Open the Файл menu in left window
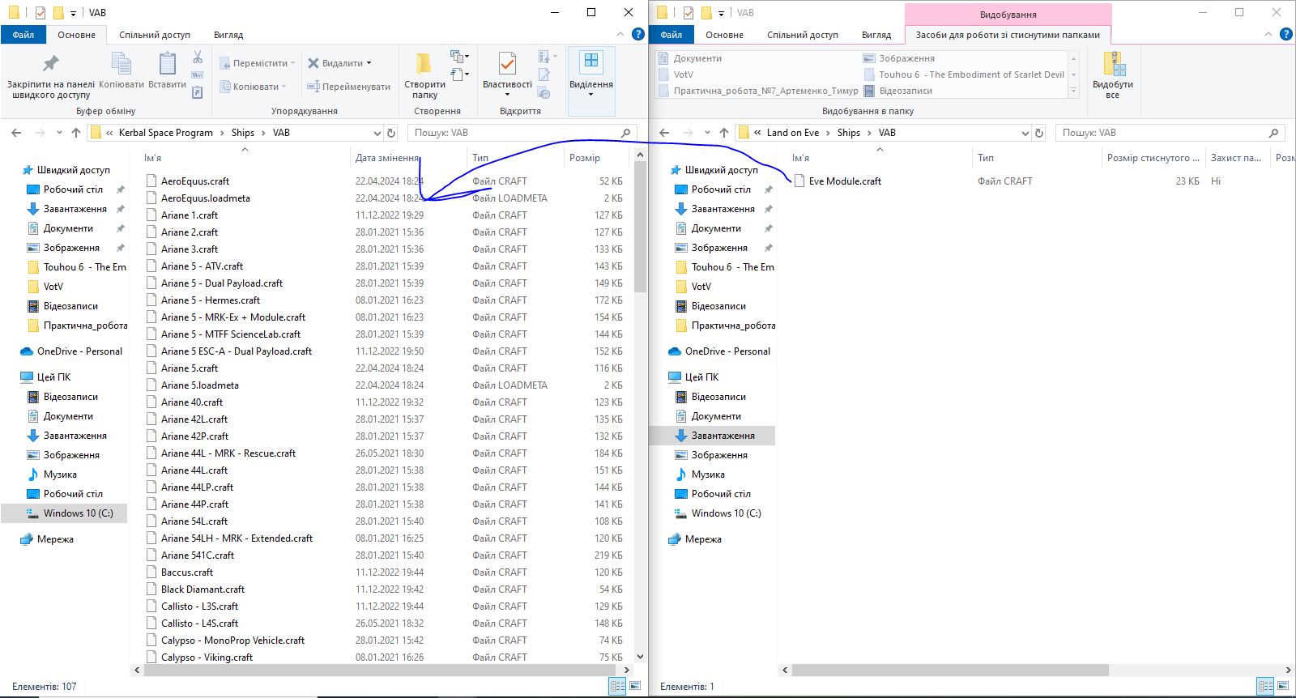The height and width of the screenshot is (698, 1296). [23, 35]
